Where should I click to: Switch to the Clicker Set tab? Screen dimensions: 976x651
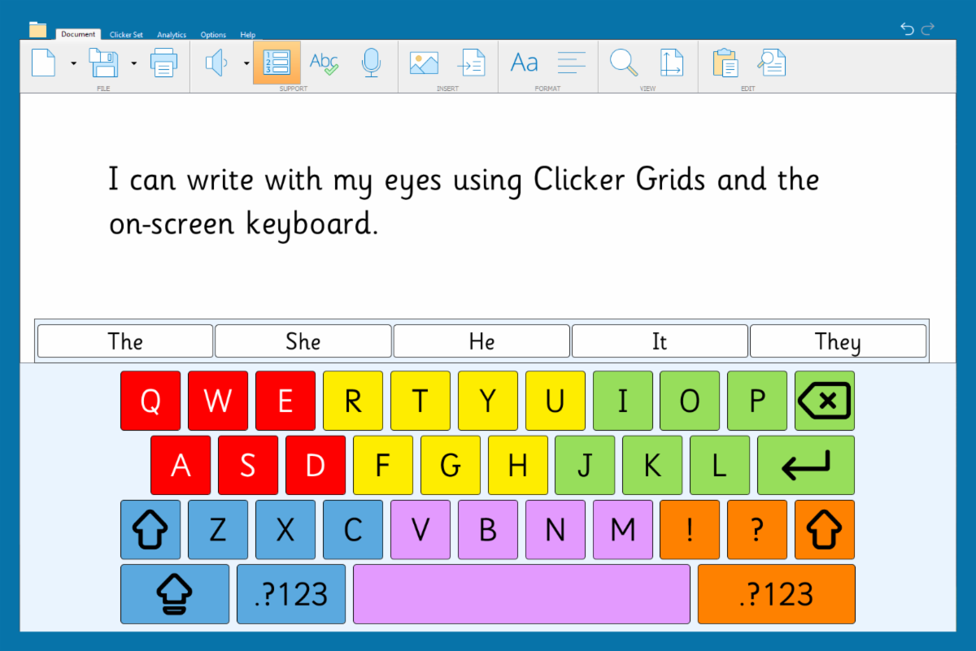[x=126, y=34]
